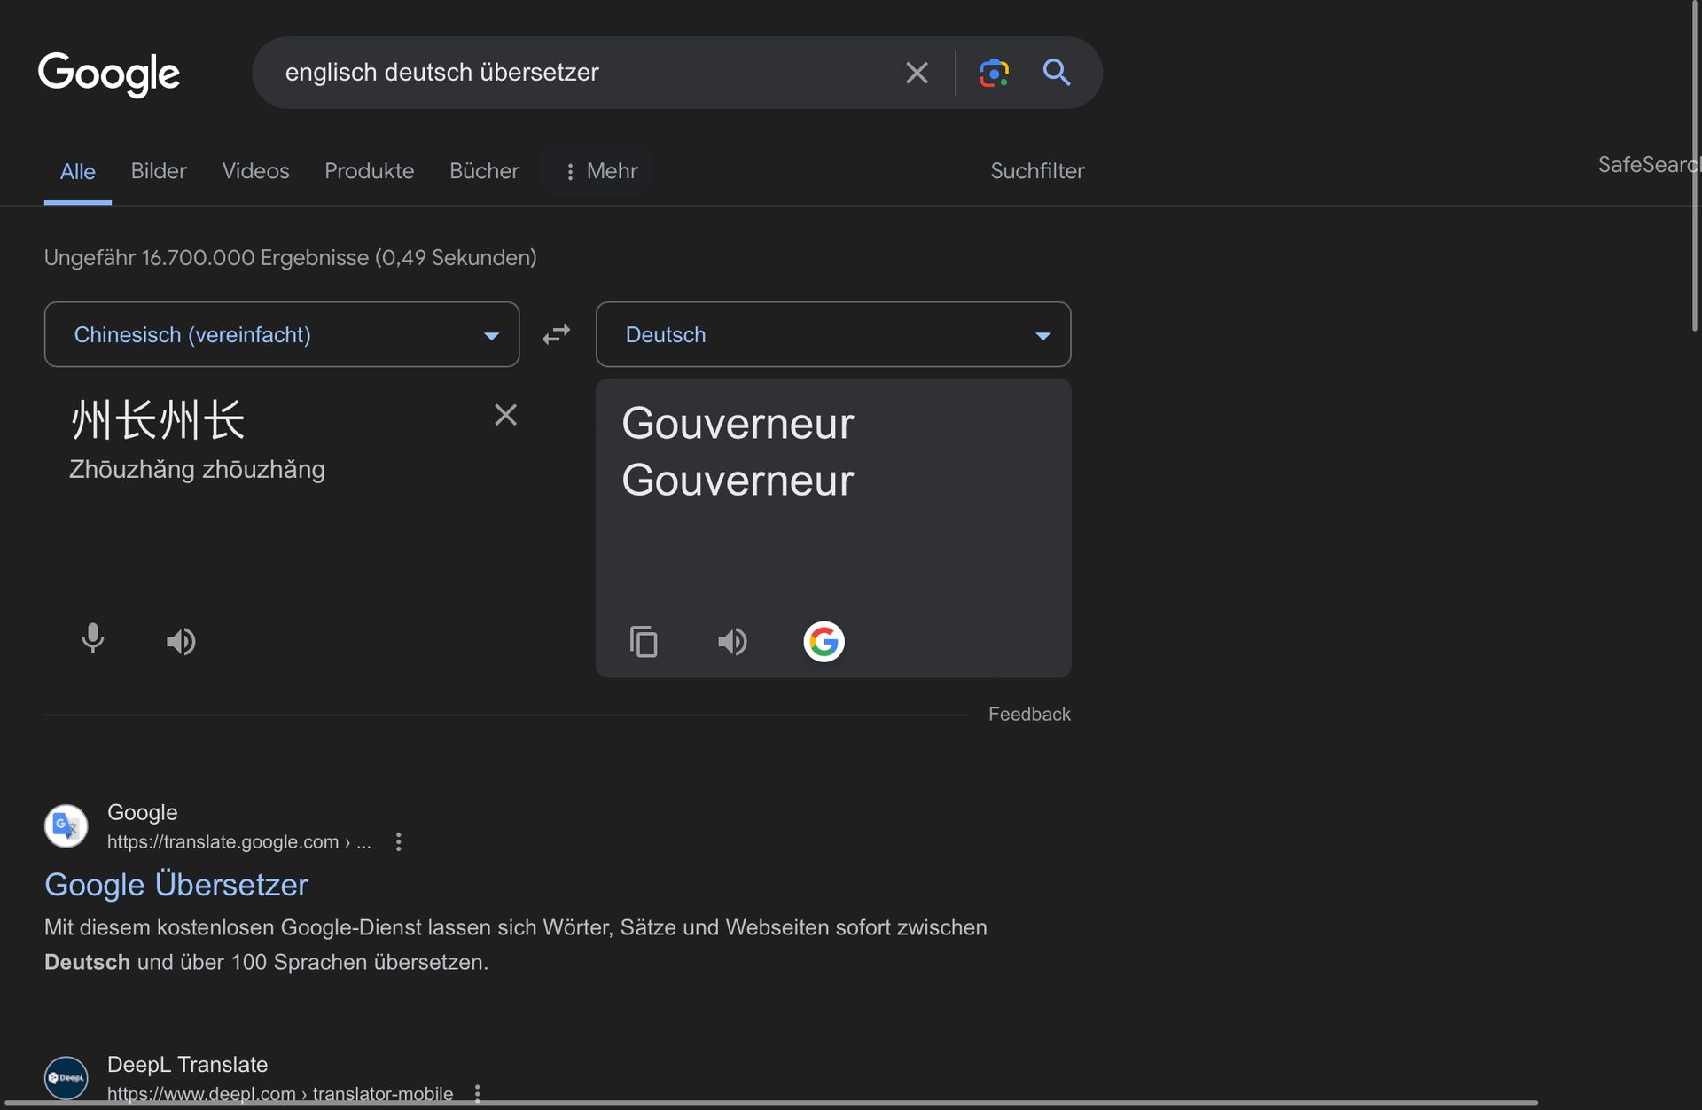The width and height of the screenshot is (1702, 1110).
Task: Expand the Mehr menu
Action: click(601, 171)
